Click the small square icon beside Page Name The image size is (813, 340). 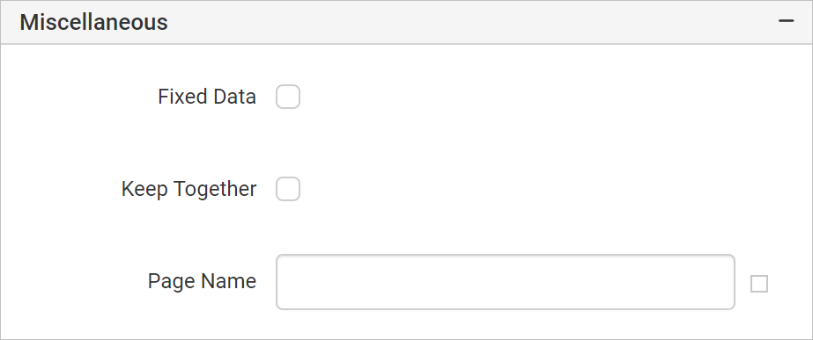point(759,284)
